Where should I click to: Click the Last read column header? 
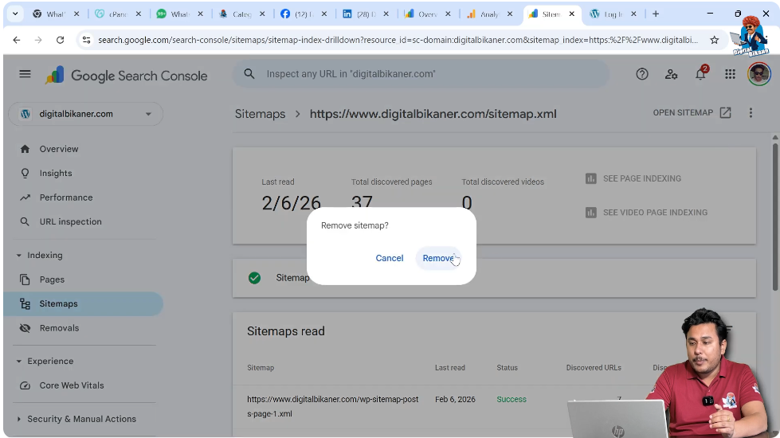tap(449, 368)
